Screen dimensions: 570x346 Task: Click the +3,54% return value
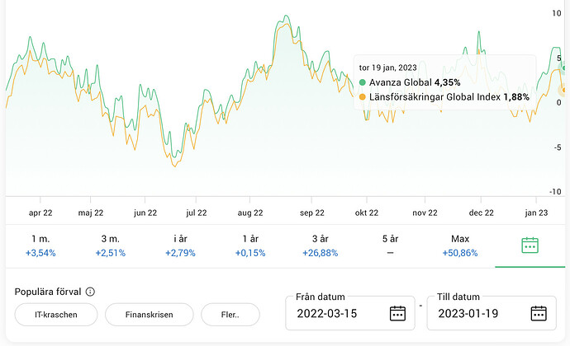(40, 253)
